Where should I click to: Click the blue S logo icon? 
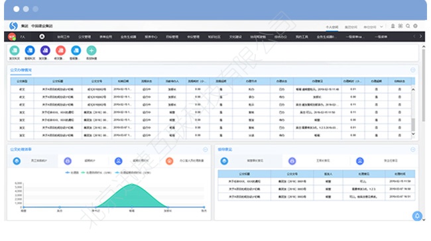point(13,26)
